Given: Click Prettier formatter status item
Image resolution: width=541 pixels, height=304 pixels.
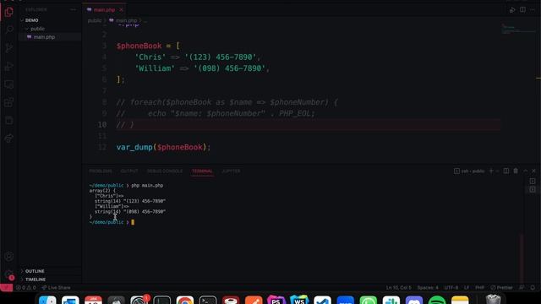Looking at the screenshot, I should pyautogui.click(x=501, y=287).
